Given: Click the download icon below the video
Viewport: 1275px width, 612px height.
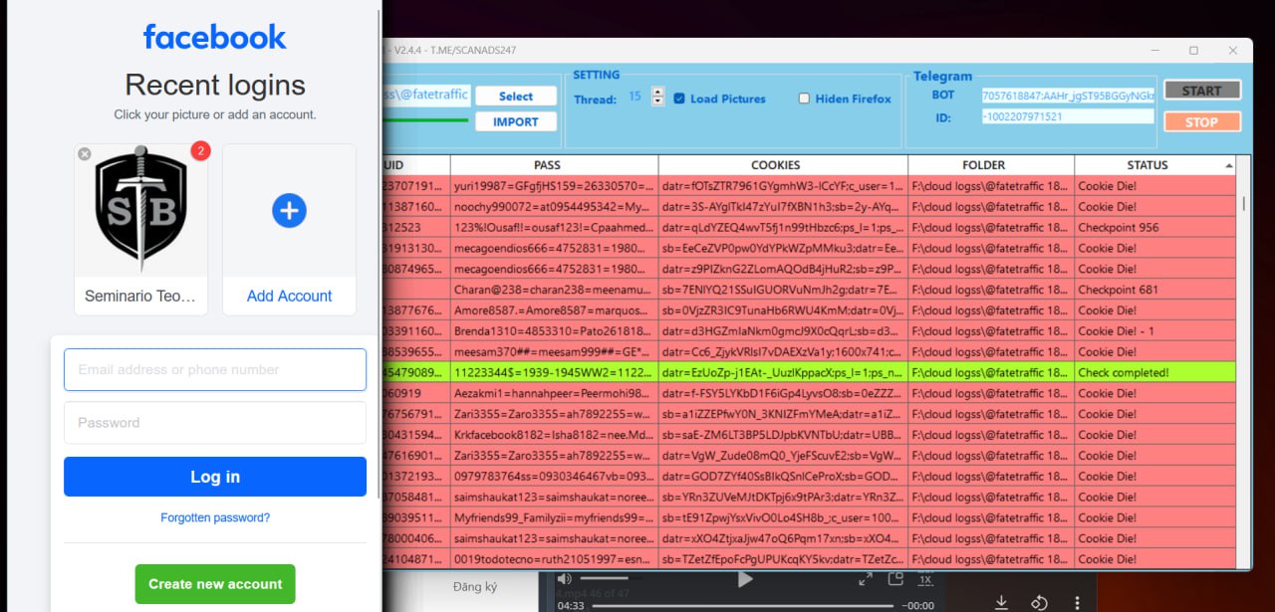Looking at the screenshot, I should 1002,602.
